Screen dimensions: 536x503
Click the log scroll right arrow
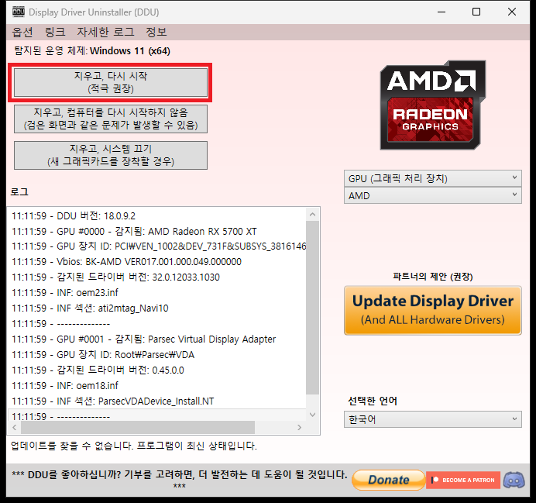point(300,427)
